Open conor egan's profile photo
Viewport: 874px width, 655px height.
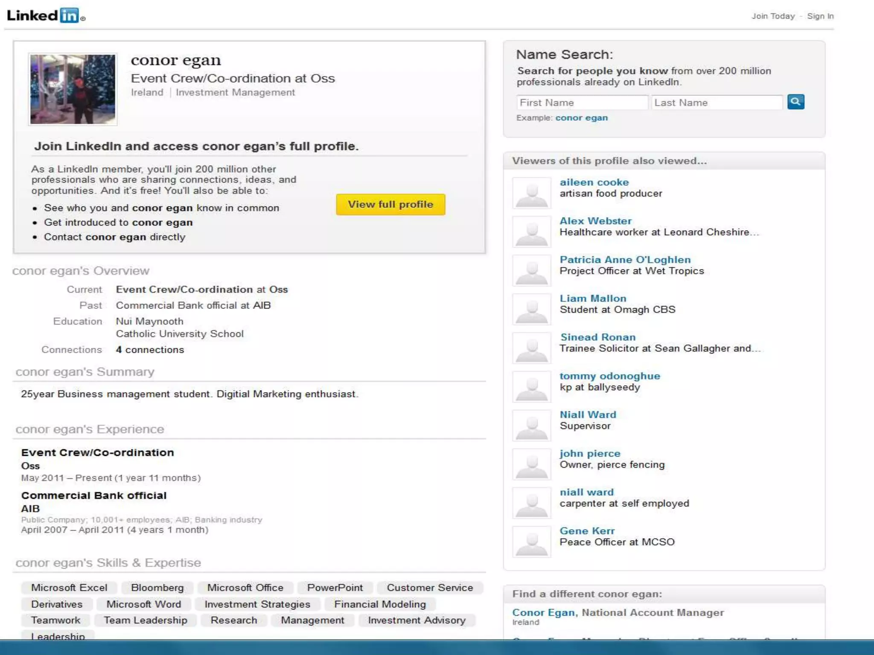tap(73, 89)
